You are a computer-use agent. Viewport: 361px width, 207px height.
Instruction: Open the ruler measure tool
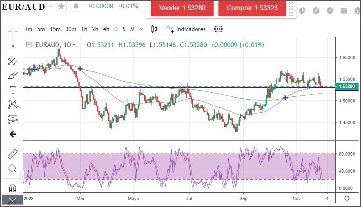click(x=13, y=154)
